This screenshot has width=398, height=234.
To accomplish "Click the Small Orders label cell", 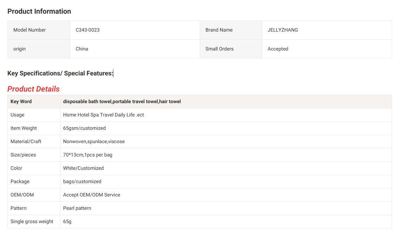I will click(219, 49).
